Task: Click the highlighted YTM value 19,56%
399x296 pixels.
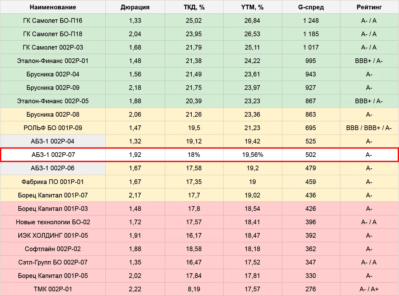Action: point(252,155)
